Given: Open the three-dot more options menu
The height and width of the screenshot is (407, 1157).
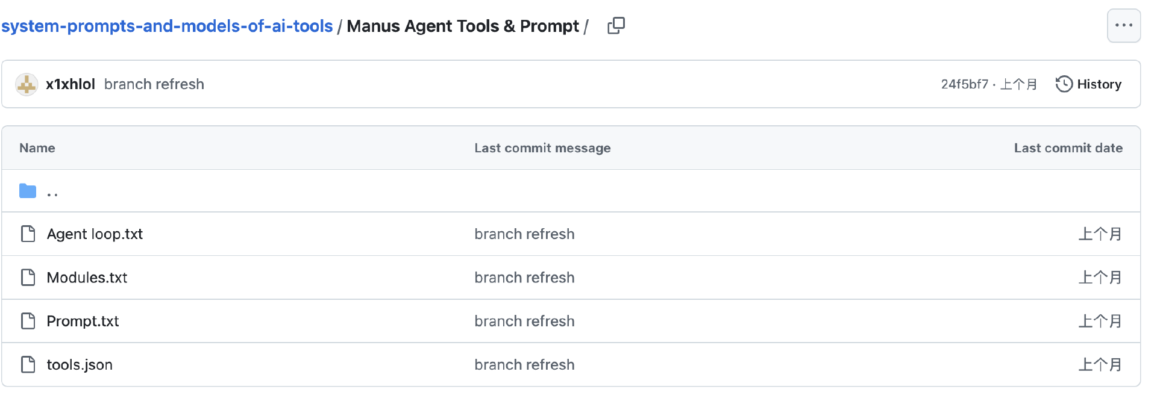Looking at the screenshot, I should [1123, 26].
